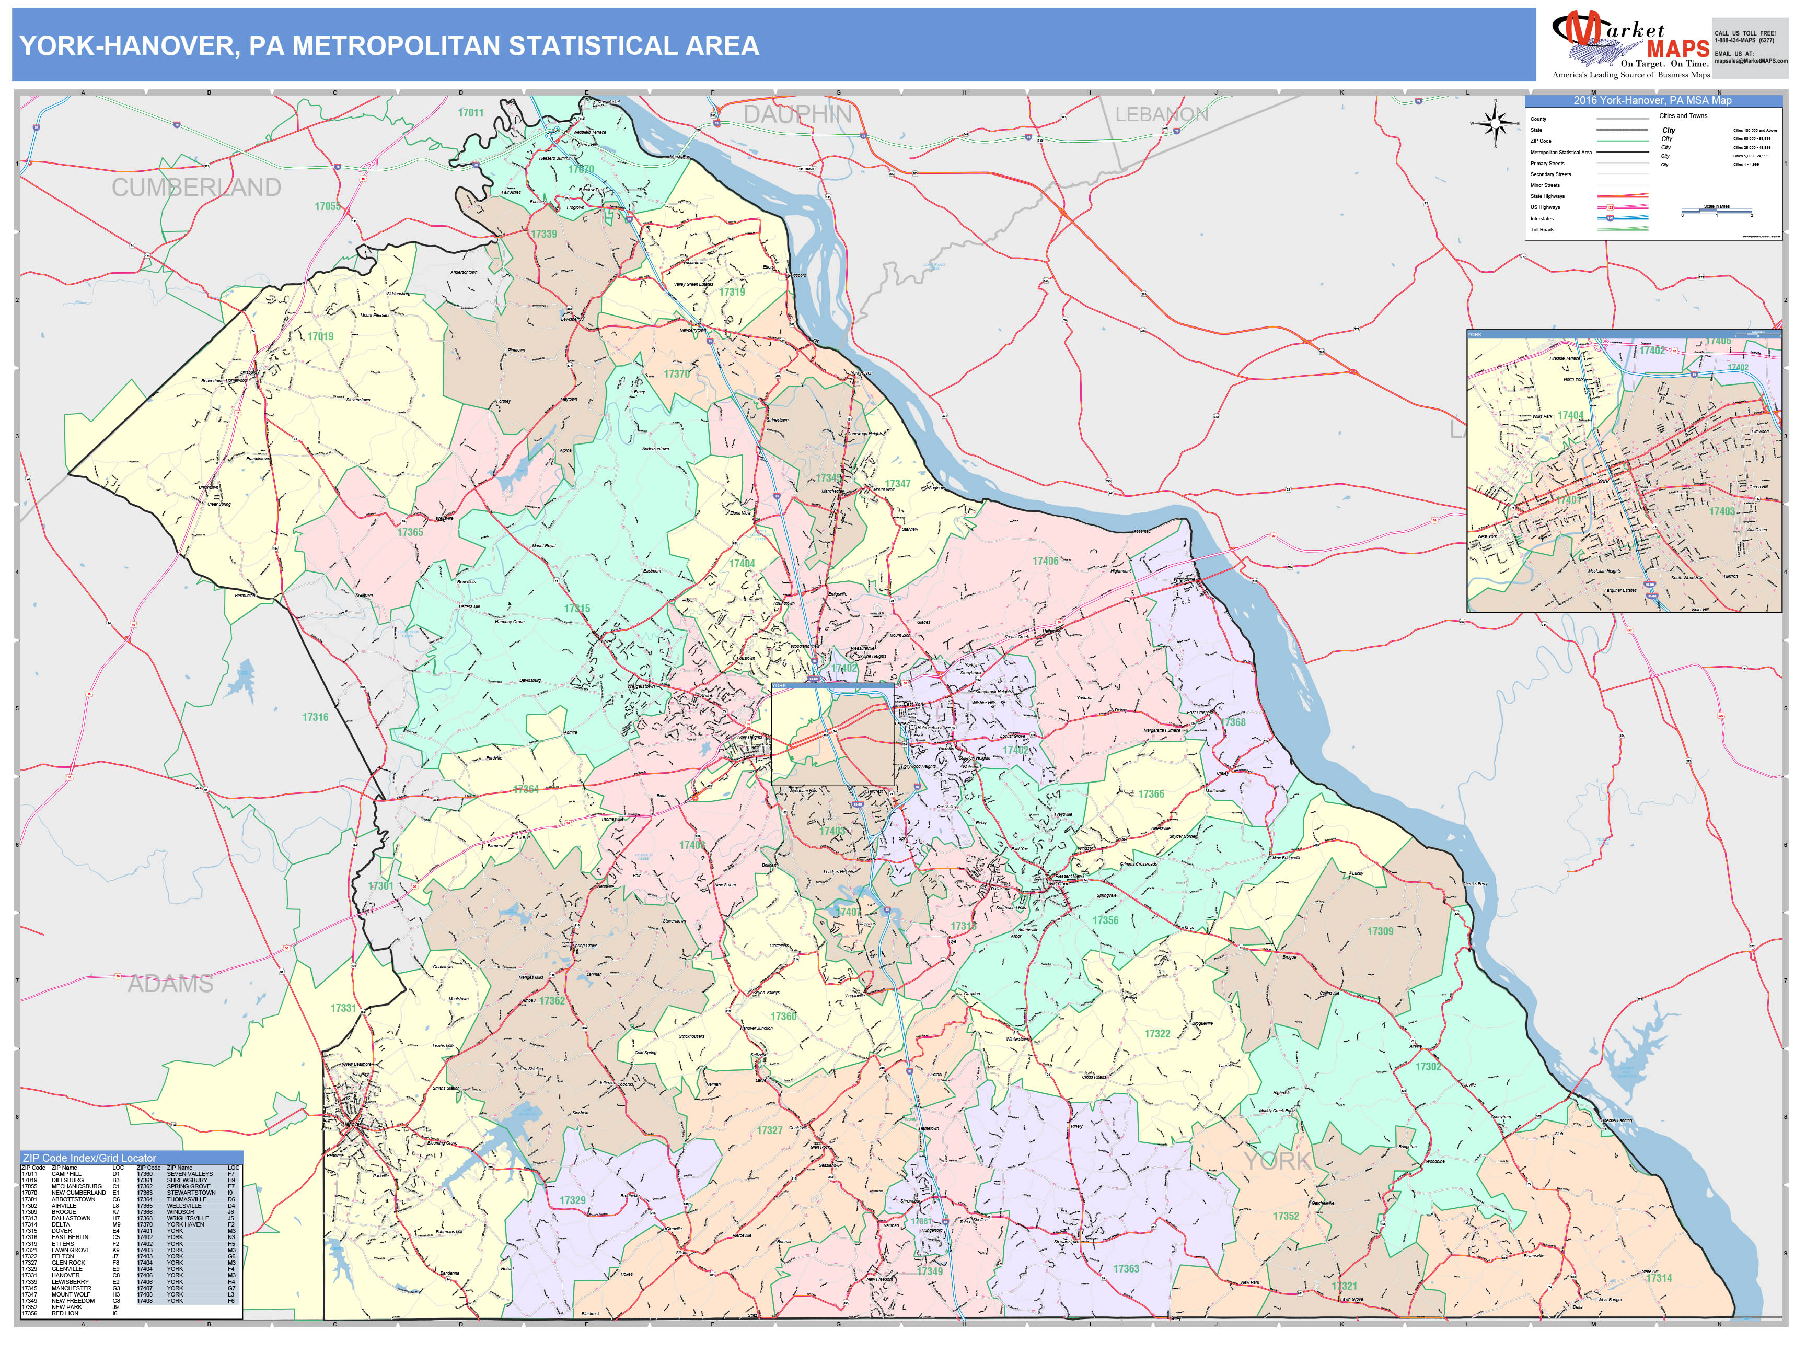Click the Metropolitan Statistical Area legend line
Image resolution: width=1806 pixels, height=1354 pixels.
1622,153
